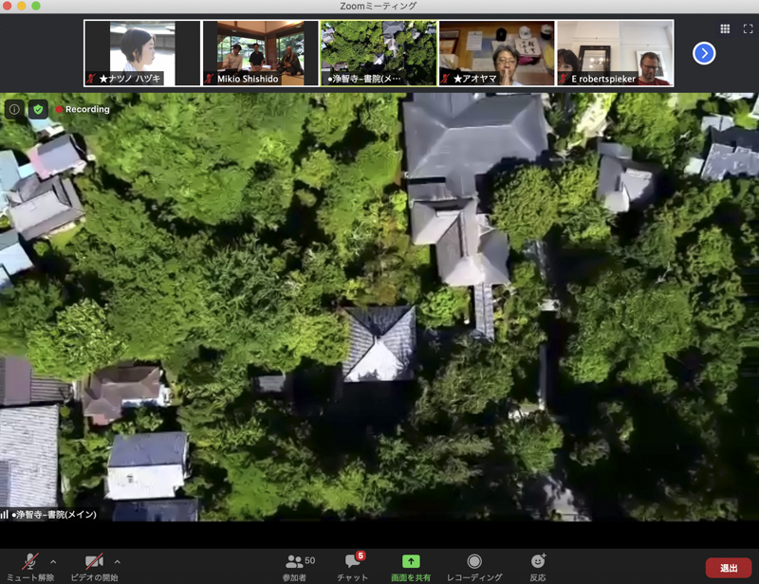
Task: Unmute the microphone (ミュート解除)
Action: 30,563
